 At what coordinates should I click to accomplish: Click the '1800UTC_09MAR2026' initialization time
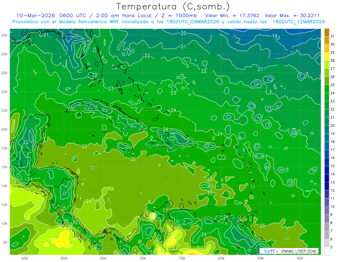point(192,22)
